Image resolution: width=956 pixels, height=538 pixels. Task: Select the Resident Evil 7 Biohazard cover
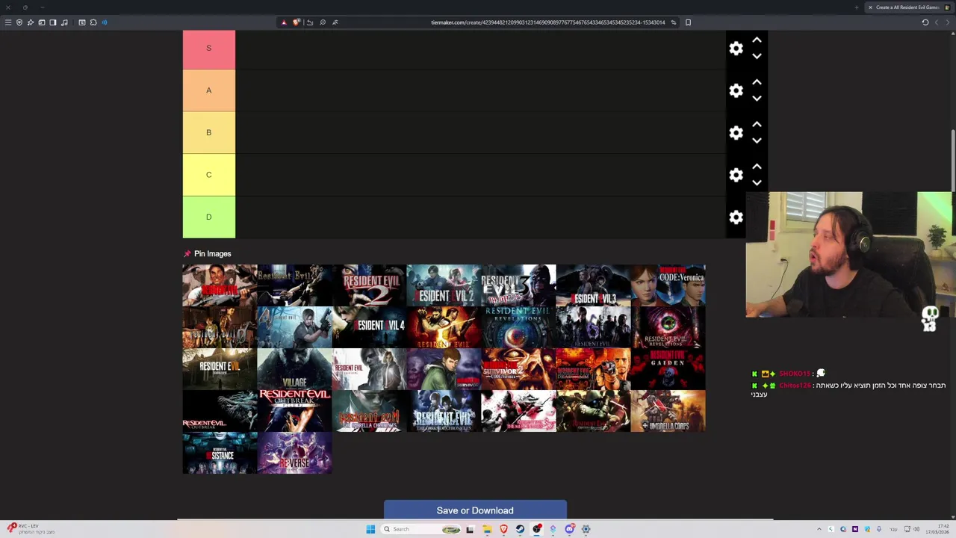[220, 369]
